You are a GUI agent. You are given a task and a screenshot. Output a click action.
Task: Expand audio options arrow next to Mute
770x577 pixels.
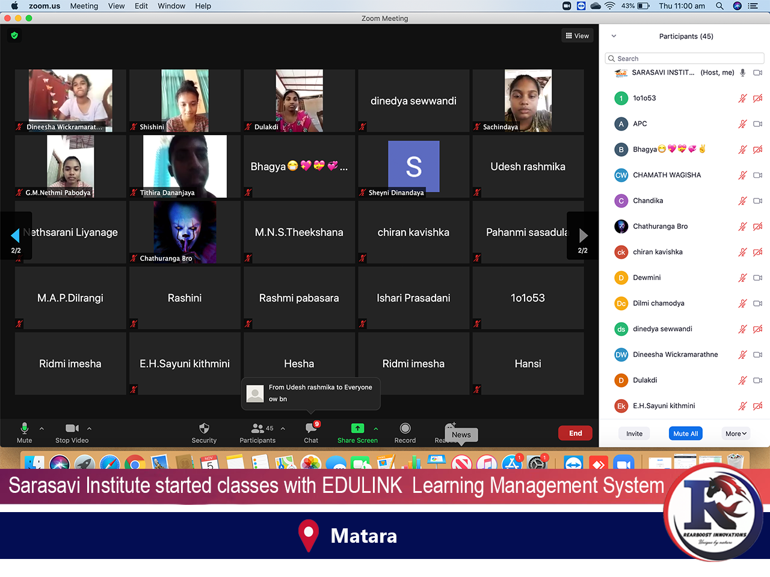[x=42, y=429]
